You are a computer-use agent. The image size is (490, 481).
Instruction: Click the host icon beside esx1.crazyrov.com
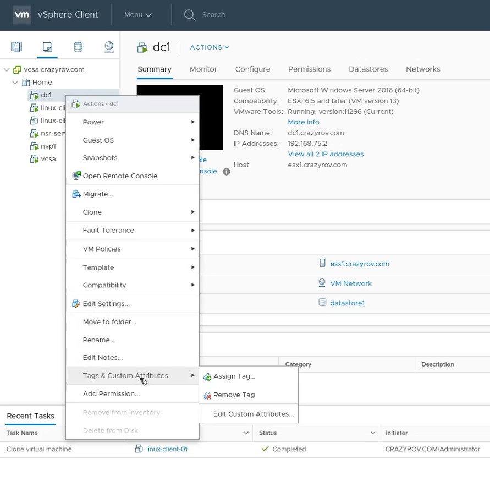(x=322, y=263)
